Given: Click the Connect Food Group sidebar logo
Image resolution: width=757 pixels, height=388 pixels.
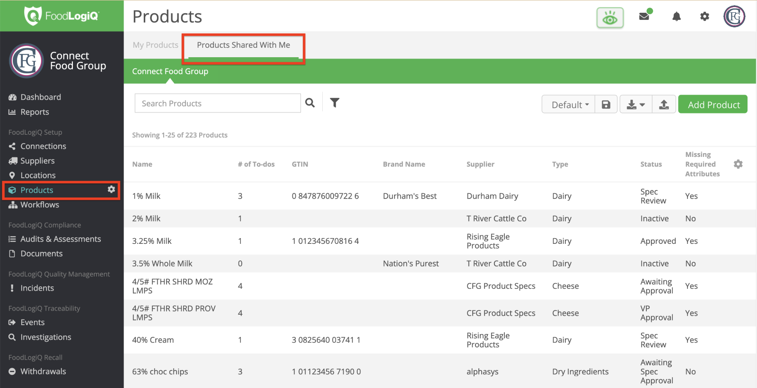Looking at the screenshot, I should tap(26, 60).
